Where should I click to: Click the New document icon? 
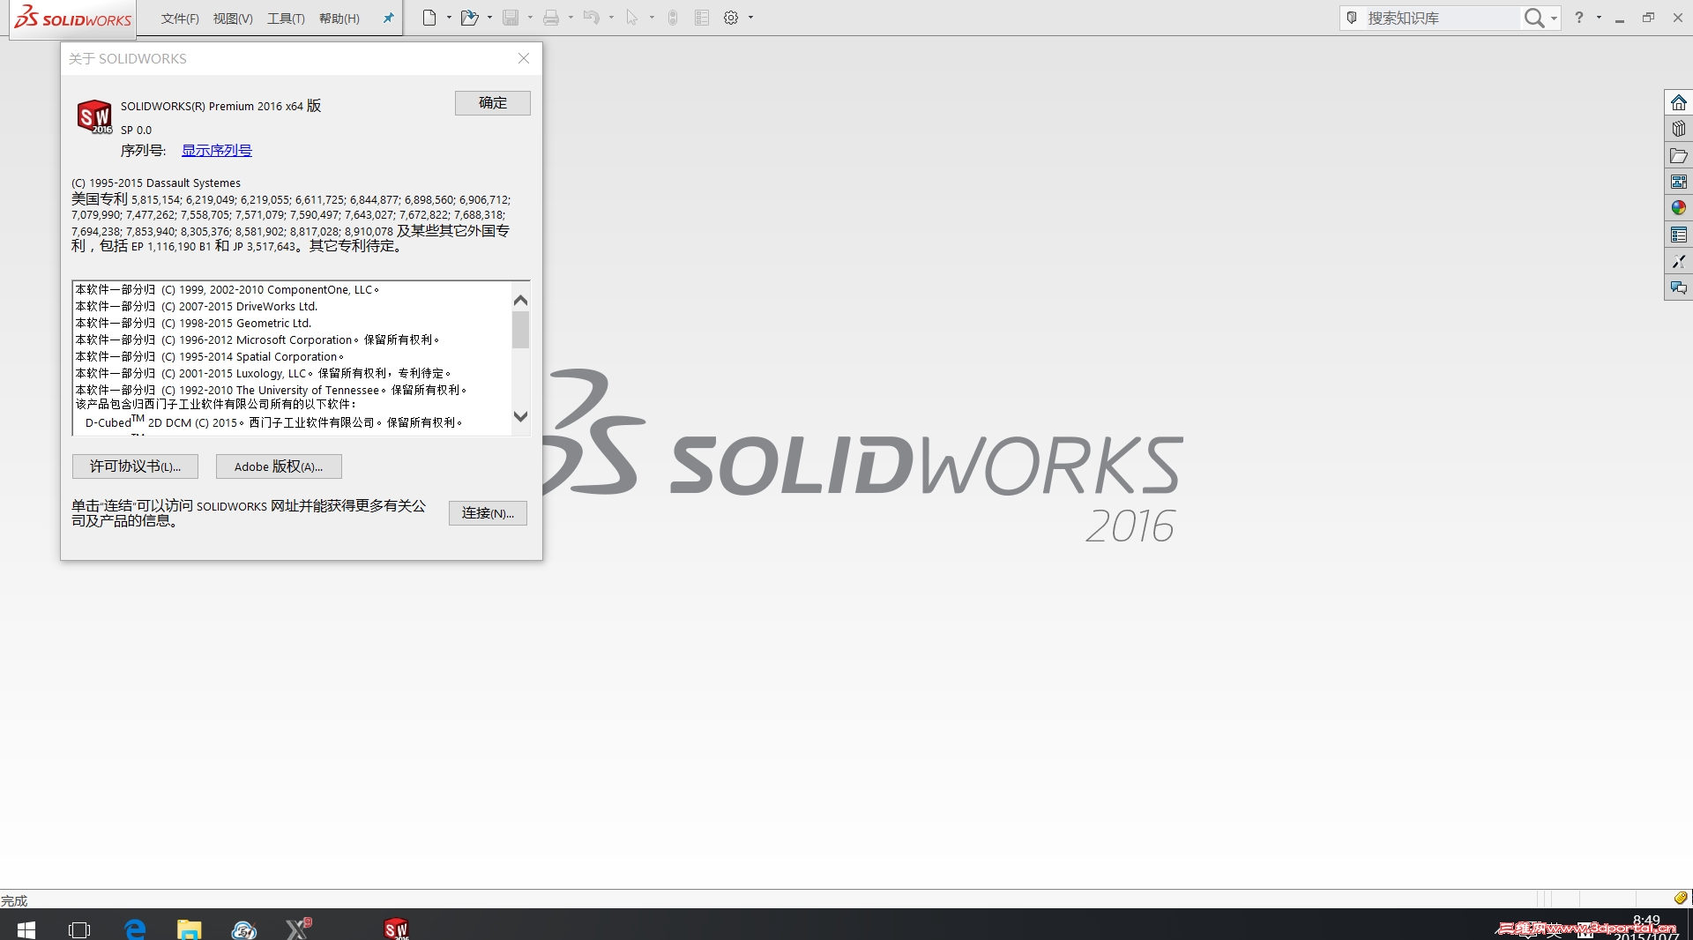pos(429,18)
